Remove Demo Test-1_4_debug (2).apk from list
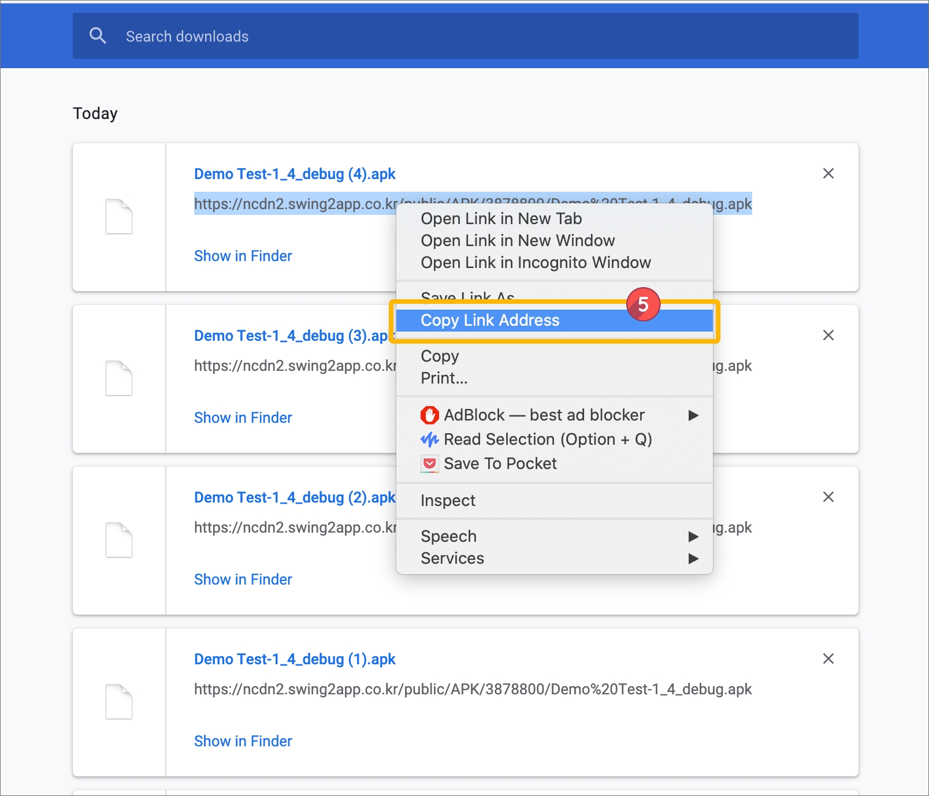 click(828, 497)
